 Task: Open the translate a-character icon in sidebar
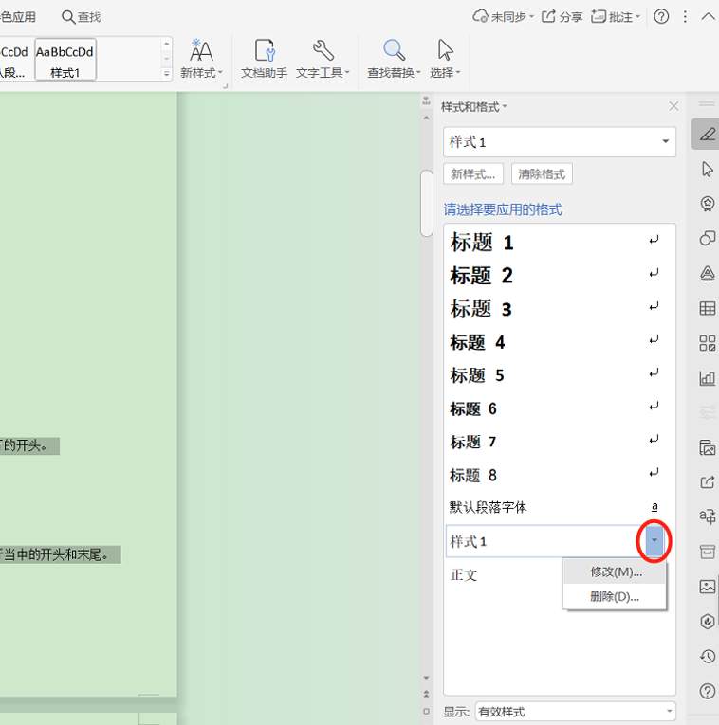point(707,516)
